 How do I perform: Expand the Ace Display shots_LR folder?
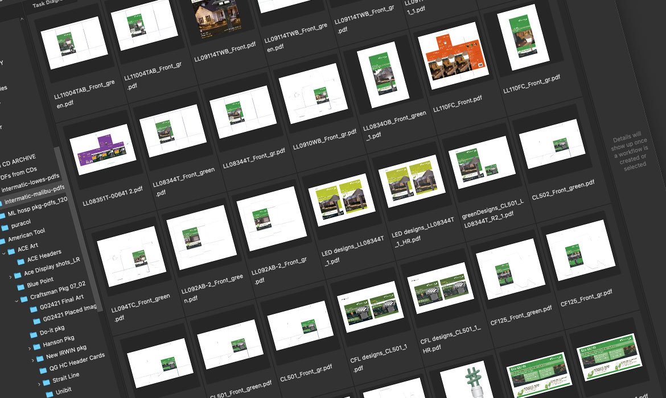[10, 277]
